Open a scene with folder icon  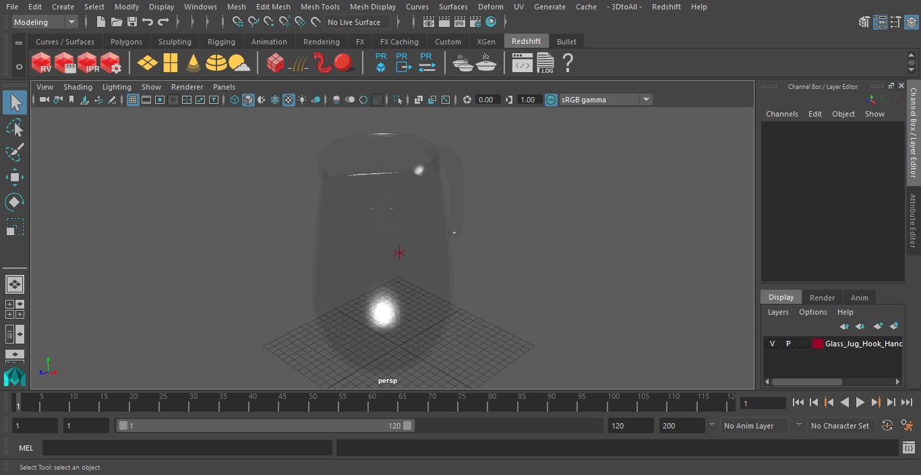click(x=116, y=22)
